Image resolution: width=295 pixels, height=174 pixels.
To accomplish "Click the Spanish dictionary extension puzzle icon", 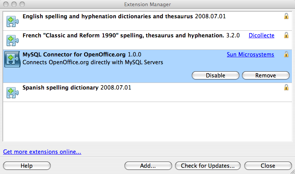I will (12, 92).
